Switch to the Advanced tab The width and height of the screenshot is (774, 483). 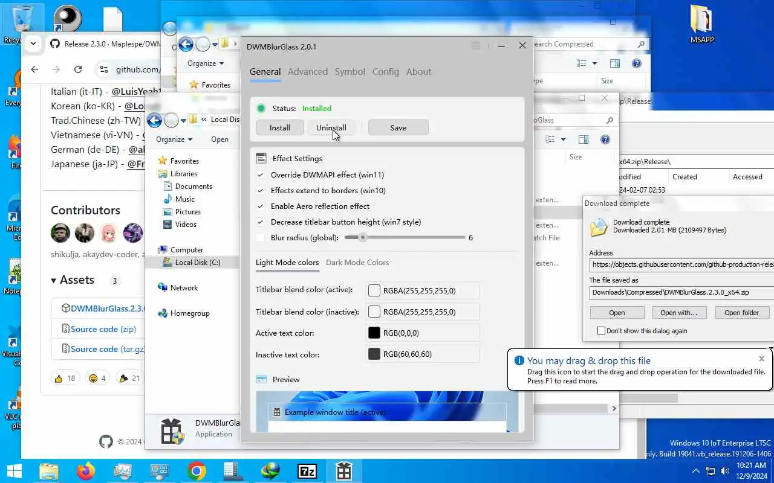pos(308,72)
